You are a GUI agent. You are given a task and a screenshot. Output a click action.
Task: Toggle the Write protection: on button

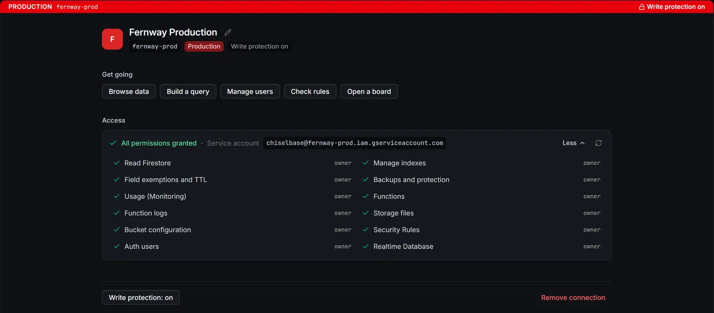(141, 297)
